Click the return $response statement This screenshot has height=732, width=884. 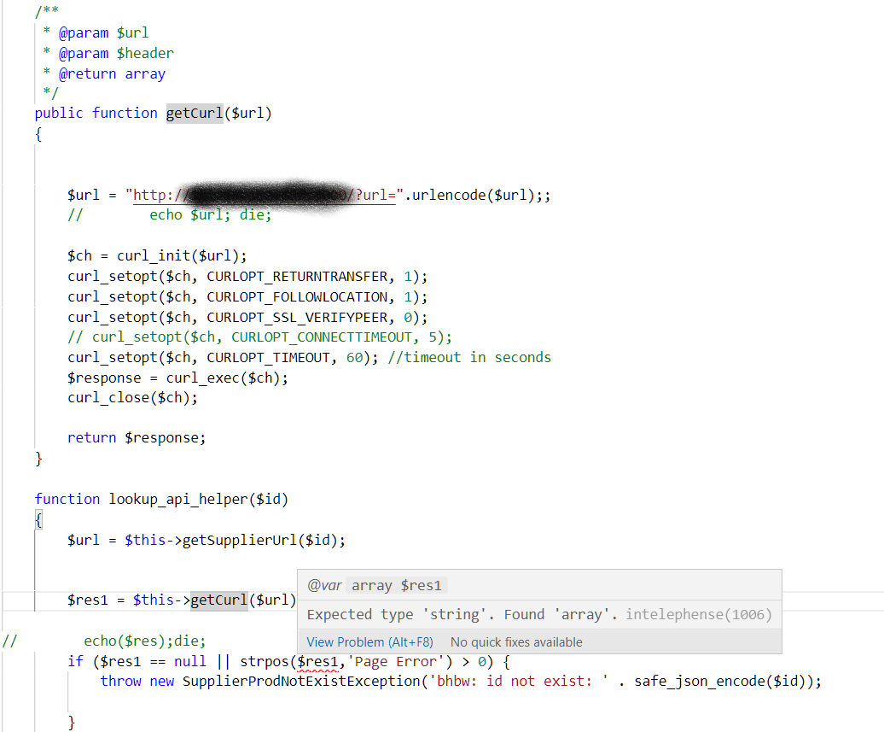137,437
